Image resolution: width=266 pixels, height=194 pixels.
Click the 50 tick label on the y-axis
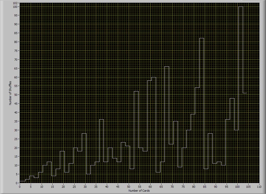[16, 95]
